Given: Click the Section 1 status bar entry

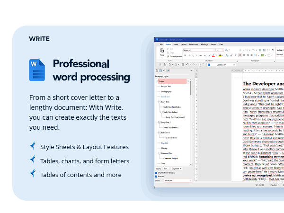Looking at the screenshot, I should click(275, 185).
